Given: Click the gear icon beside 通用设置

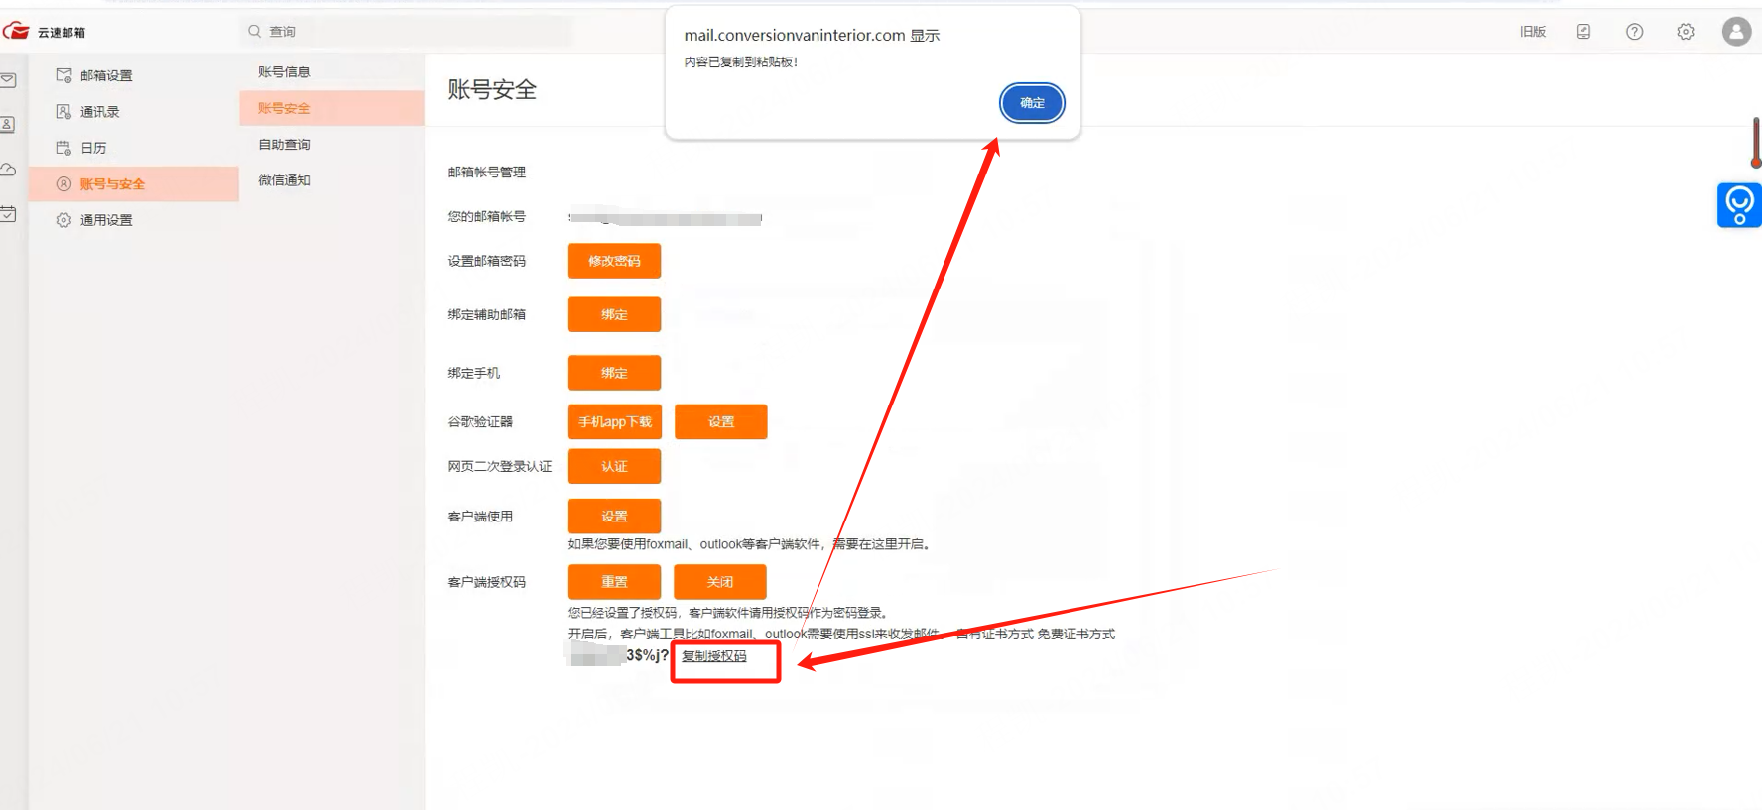Looking at the screenshot, I should [63, 220].
